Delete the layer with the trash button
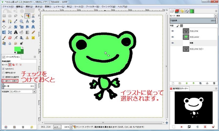 point(214,83)
